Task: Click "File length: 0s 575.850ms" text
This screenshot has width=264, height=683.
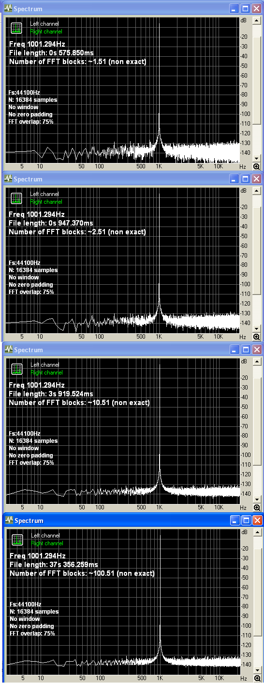Action: tap(51, 53)
